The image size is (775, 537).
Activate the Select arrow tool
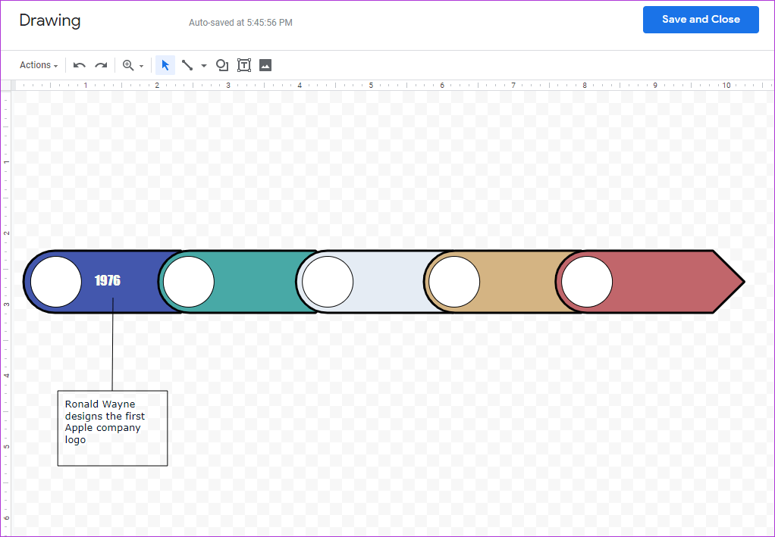pos(165,65)
